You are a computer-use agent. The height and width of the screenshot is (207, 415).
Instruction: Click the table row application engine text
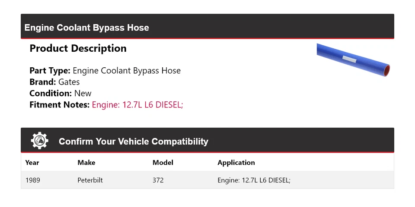coord(254,180)
